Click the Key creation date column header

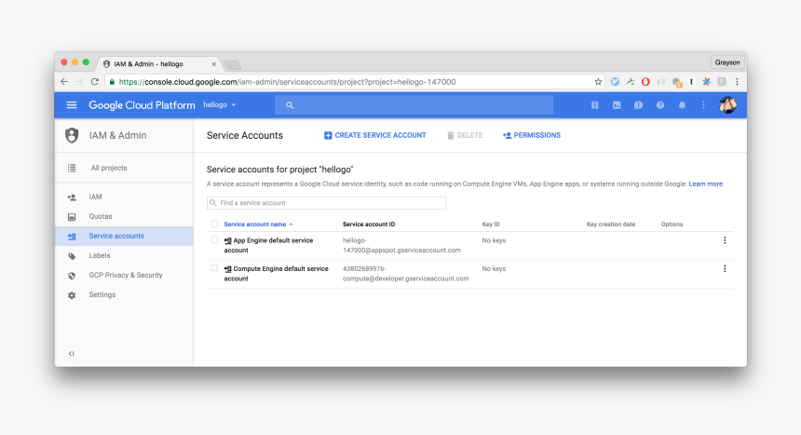click(x=611, y=224)
